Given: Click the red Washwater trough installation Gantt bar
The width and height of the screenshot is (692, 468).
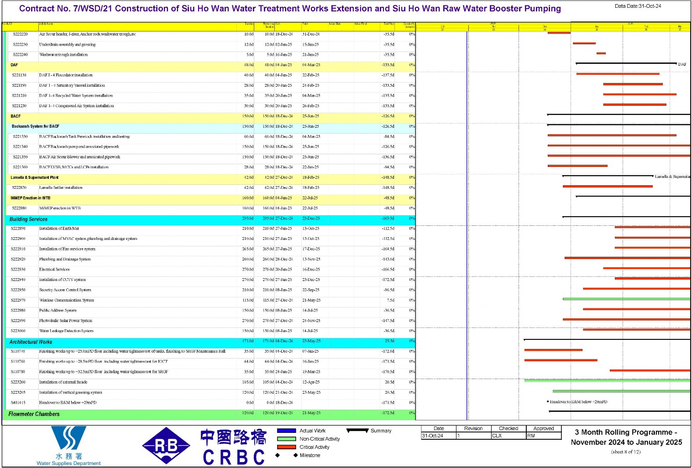Looking at the screenshot, I should pyautogui.click(x=601, y=53).
